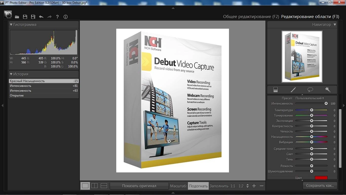Select the brush tool
Screen dimensions: 346x195
tap(293, 90)
